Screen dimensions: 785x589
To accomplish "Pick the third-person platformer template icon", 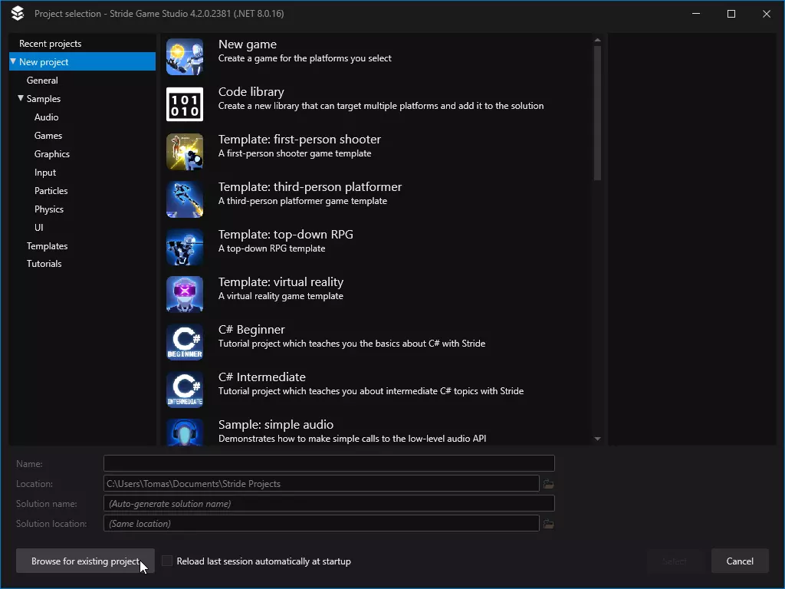I will (185, 199).
